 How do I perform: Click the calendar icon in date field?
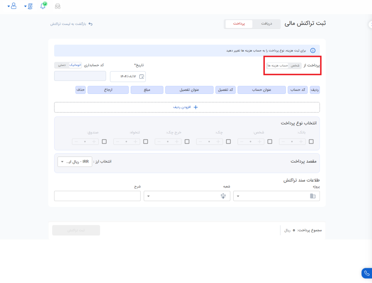point(142,76)
